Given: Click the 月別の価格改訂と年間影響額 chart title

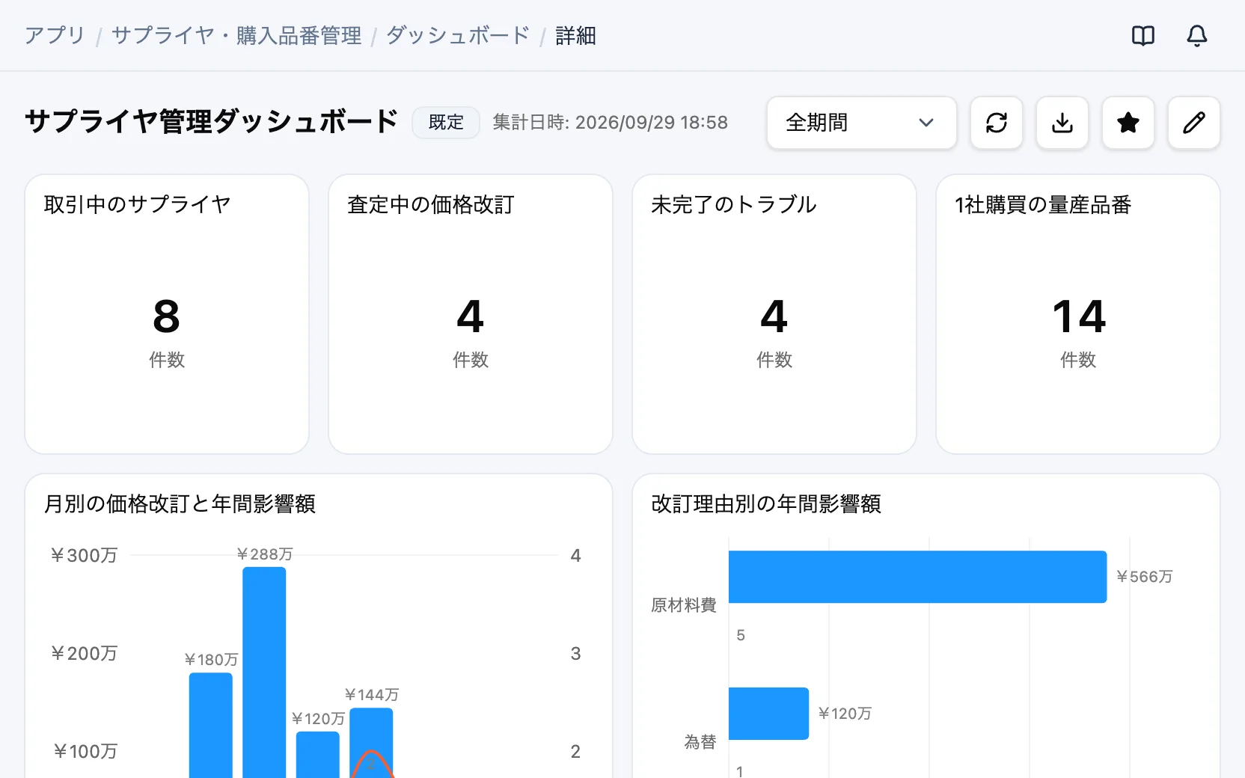Looking at the screenshot, I should tap(180, 504).
